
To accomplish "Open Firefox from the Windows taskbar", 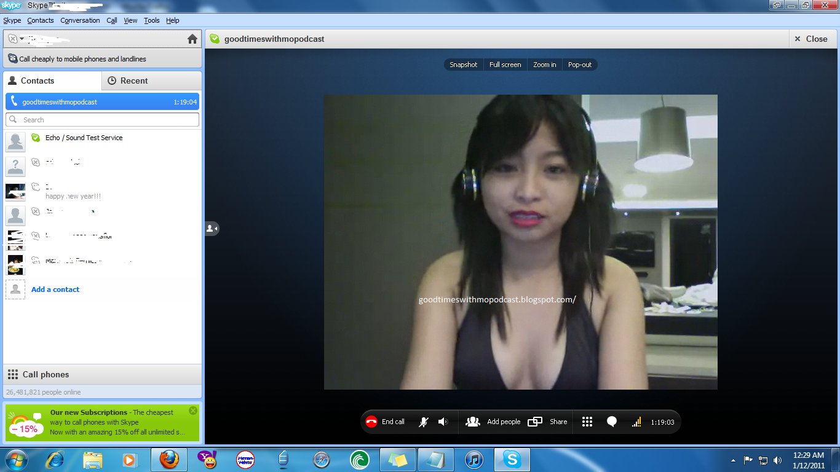I will pyautogui.click(x=169, y=460).
